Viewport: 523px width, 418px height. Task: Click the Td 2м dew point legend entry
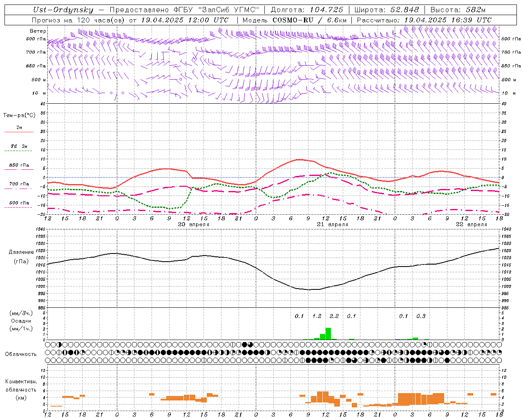(x=19, y=148)
